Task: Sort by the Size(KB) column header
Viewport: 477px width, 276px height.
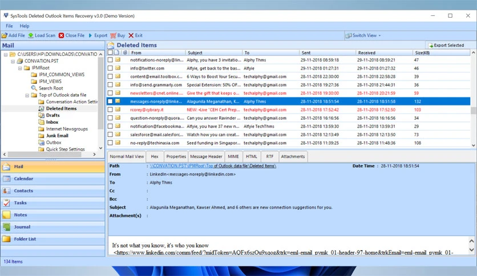Action: tap(441, 52)
